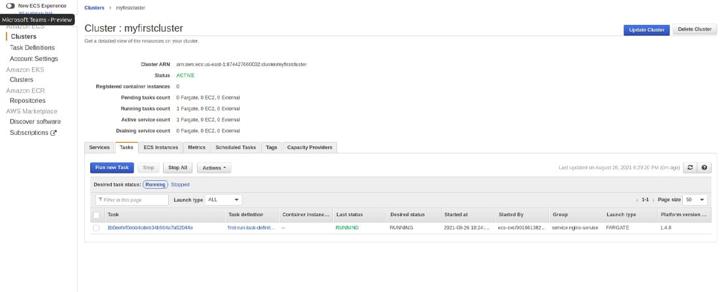Click the refresh tasks icon

click(690, 168)
